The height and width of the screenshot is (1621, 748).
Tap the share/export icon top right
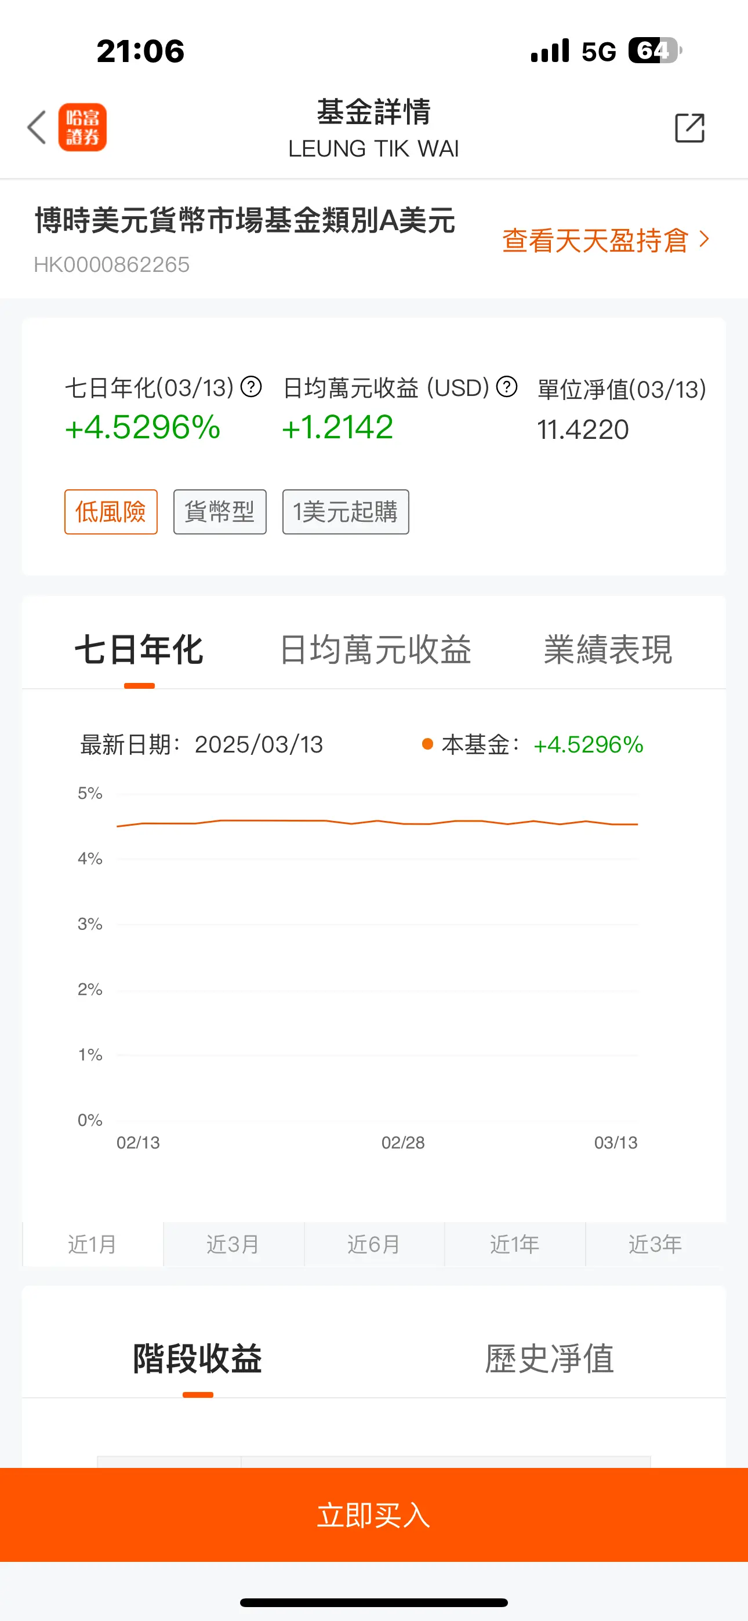(x=689, y=128)
